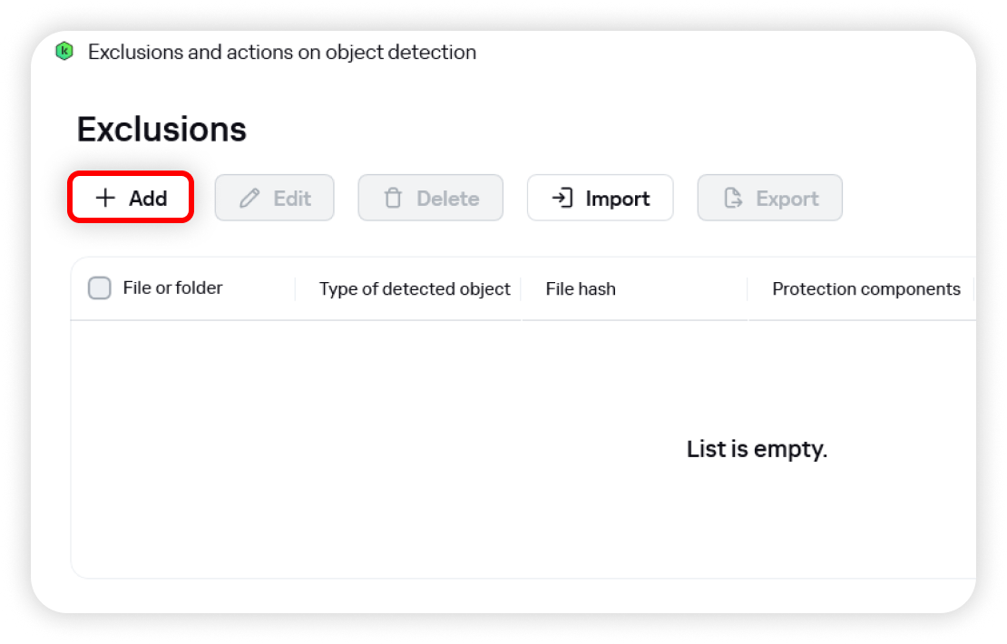Click the File hash column header
1007x644 pixels.
(x=581, y=289)
